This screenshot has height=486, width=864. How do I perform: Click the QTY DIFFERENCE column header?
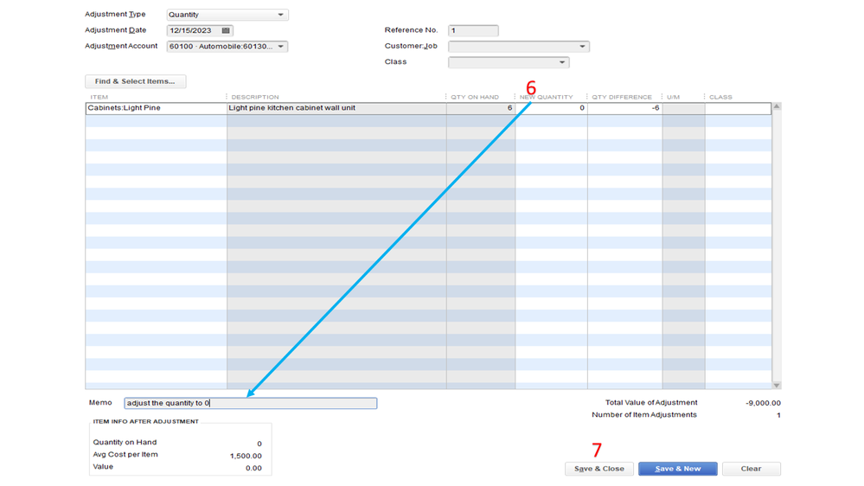click(x=622, y=97)
